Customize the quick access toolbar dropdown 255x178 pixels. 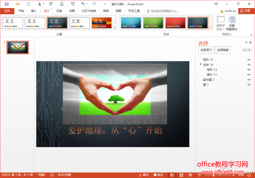click(105, 4)
